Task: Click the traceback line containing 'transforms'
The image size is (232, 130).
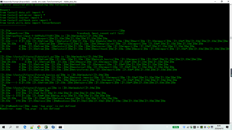Action: pyautogui.click(x=88, y=70)
